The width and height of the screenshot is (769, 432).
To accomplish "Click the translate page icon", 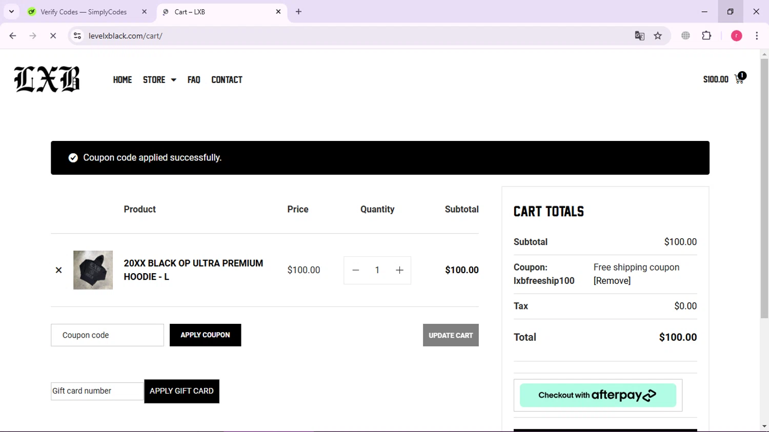I will click(x=639, y=36).
